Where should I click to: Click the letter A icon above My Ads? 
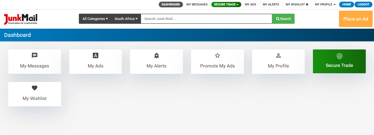96,55
